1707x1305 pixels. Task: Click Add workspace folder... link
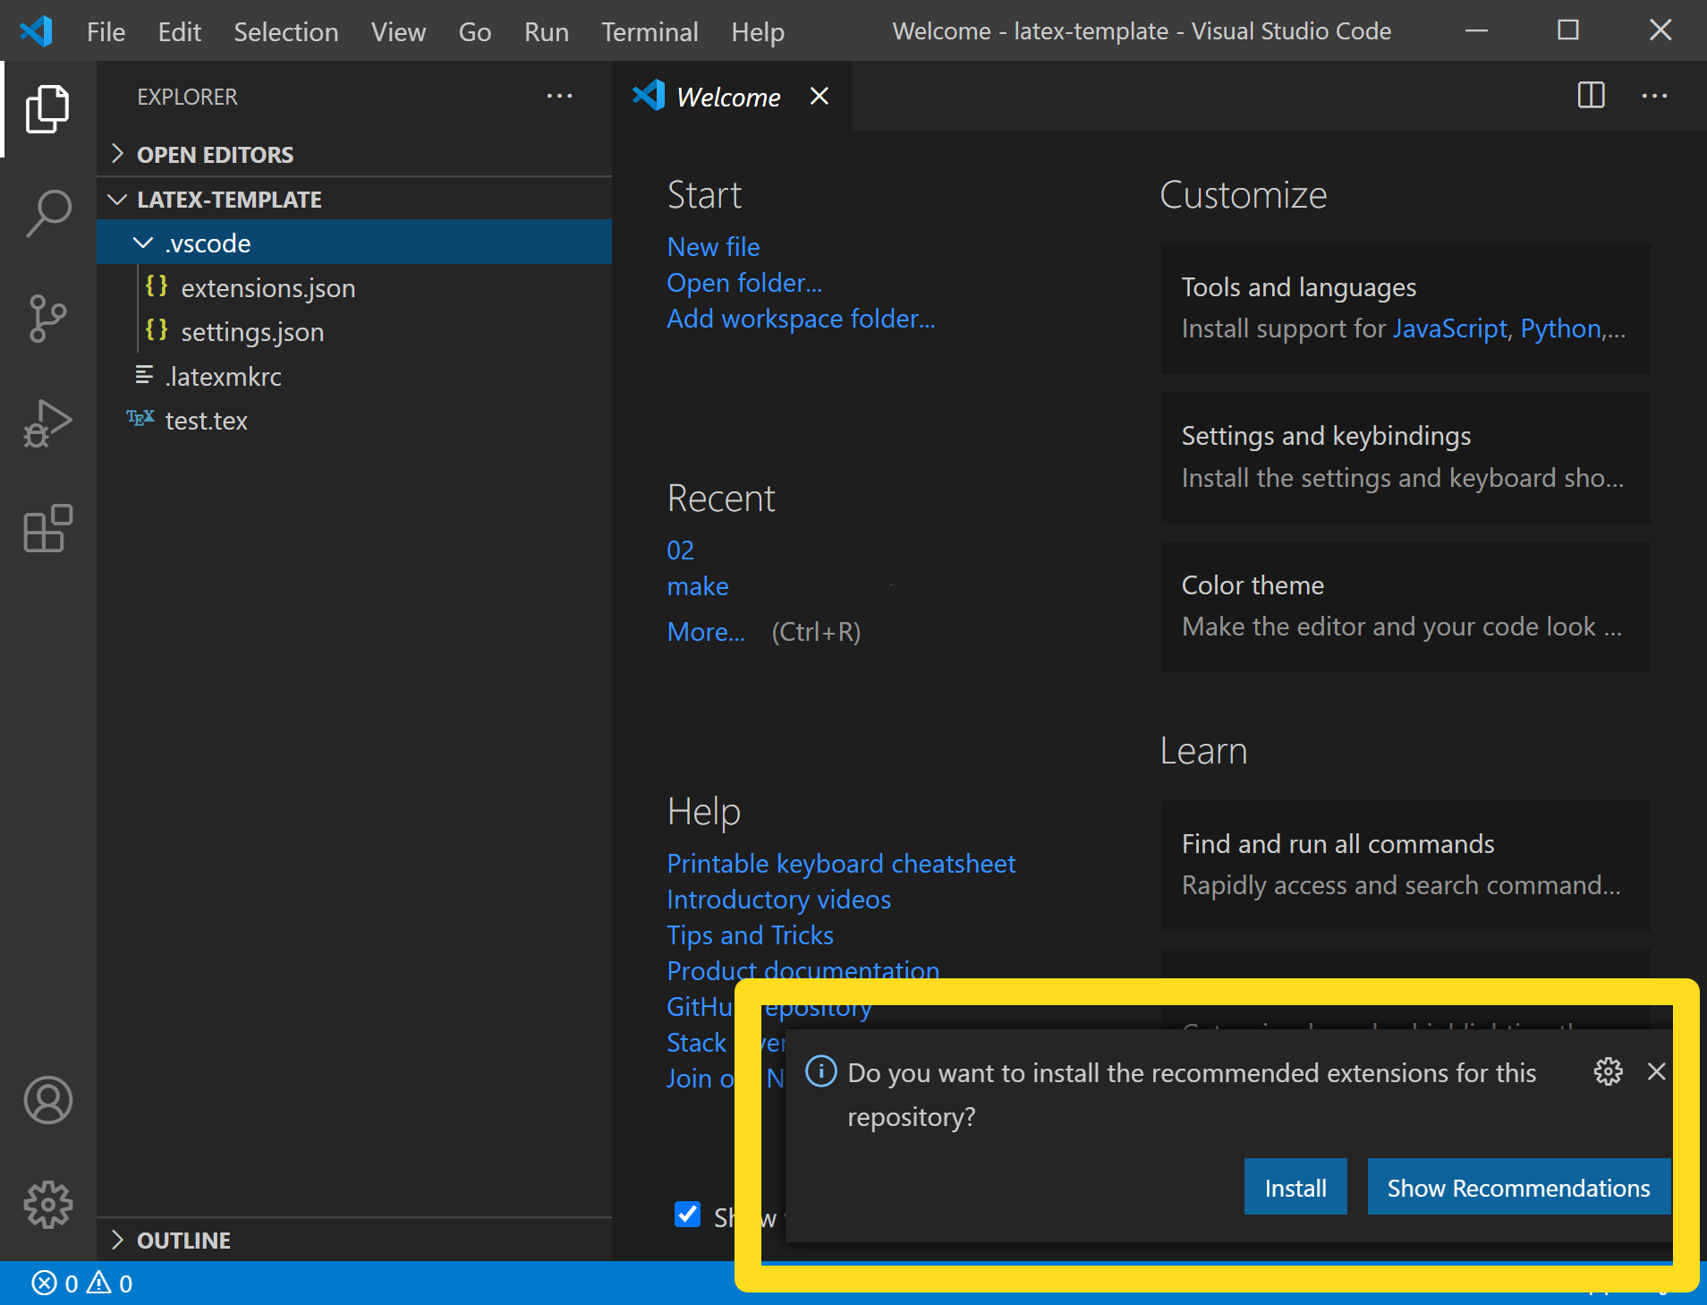click(x=801, y=318)
